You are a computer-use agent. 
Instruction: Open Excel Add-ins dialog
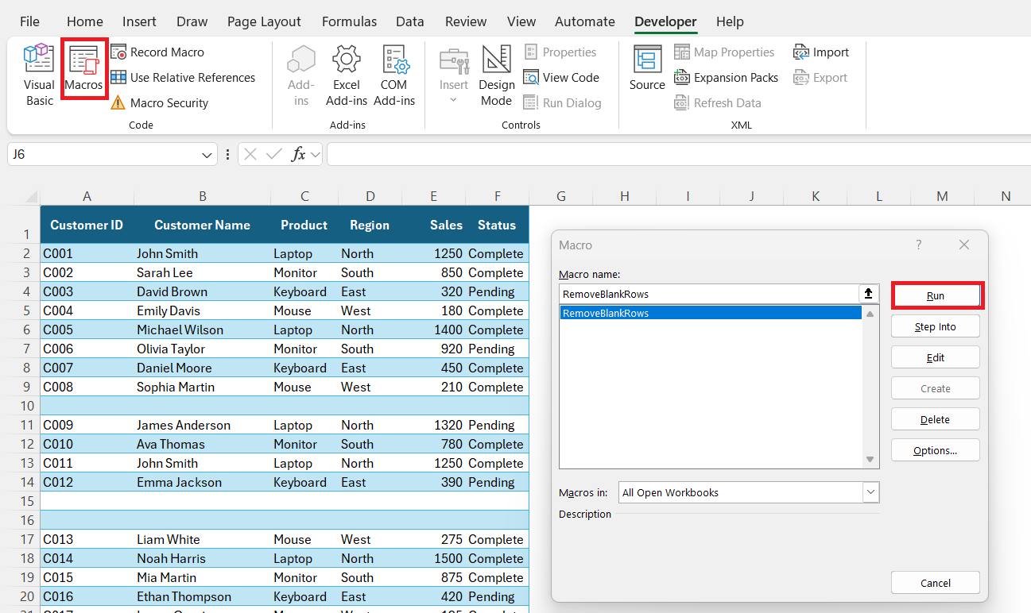(x=347, y=75)
